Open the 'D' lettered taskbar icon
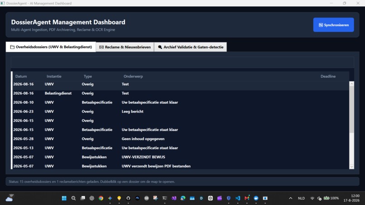This screenshot has height=205, width=365. [201, 198]
